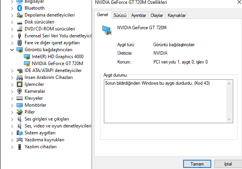The height and width of the screenshot is (169, 242).
Task: Click the status box scroll up arrow
Action: 229,84
